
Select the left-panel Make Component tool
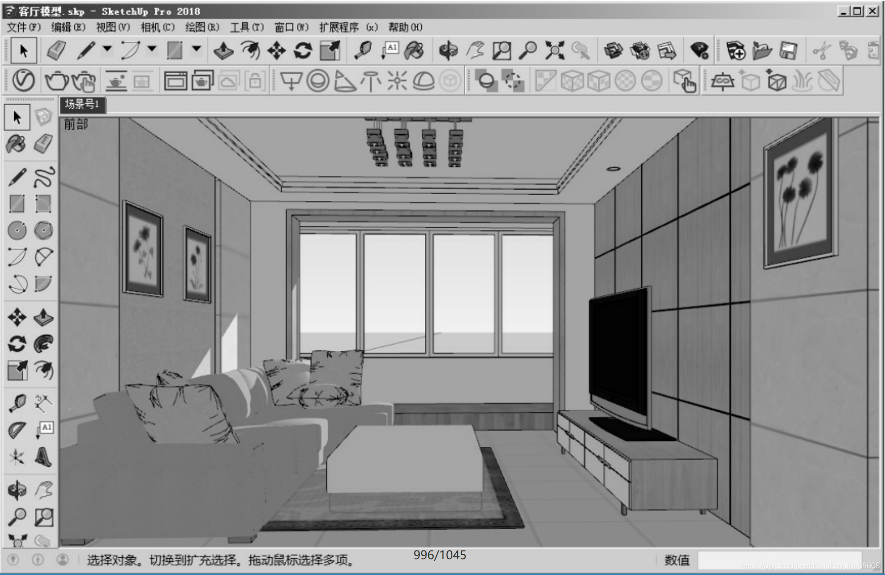[44, 117]
